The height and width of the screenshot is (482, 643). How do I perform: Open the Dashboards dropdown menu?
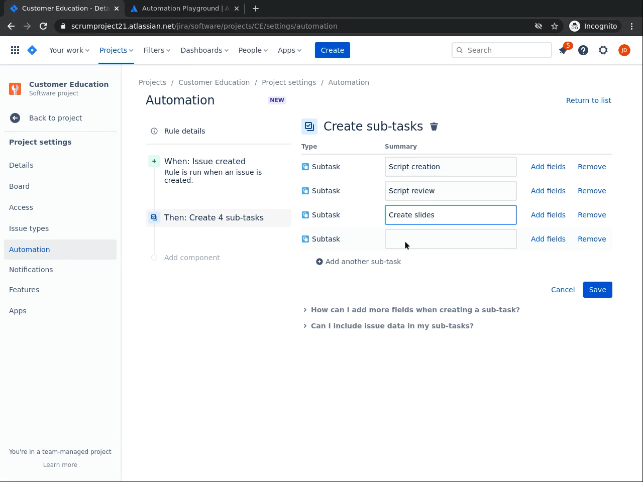pos(204,50)
